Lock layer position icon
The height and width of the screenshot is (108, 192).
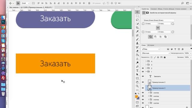tap(158, 57)
